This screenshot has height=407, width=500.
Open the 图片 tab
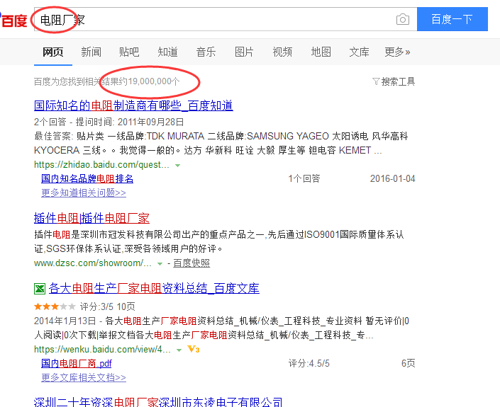tap(244, 52)
